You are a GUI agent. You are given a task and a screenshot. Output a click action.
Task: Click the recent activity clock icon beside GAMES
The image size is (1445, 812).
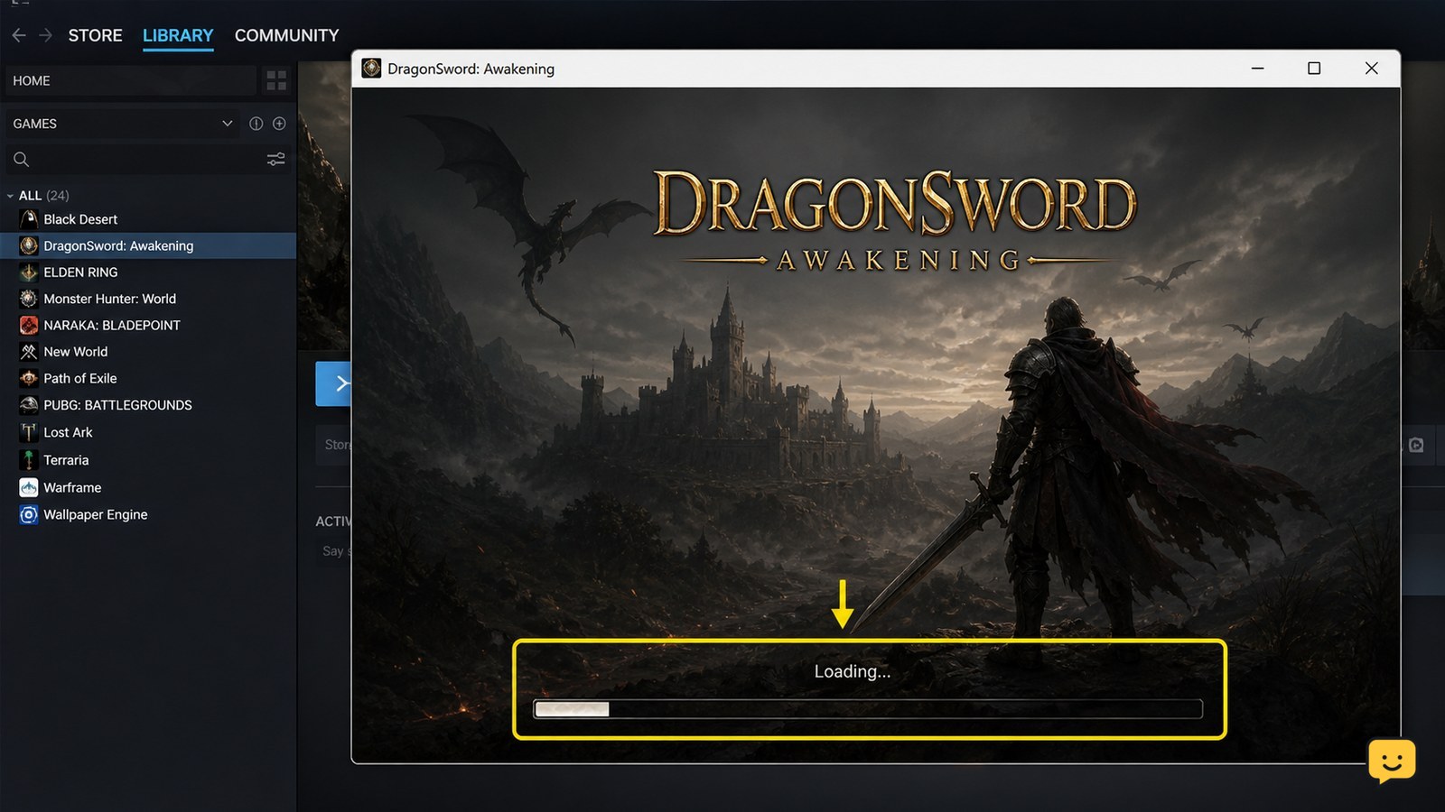coord(256,124)
